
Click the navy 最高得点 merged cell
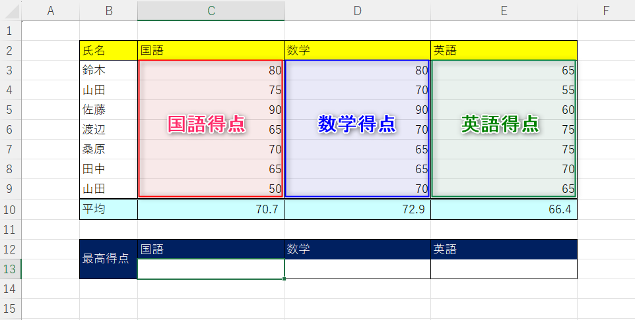[108, 259]
